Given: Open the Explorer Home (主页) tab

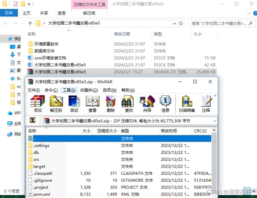Looking at the screenshot, I should click(27, 13).
